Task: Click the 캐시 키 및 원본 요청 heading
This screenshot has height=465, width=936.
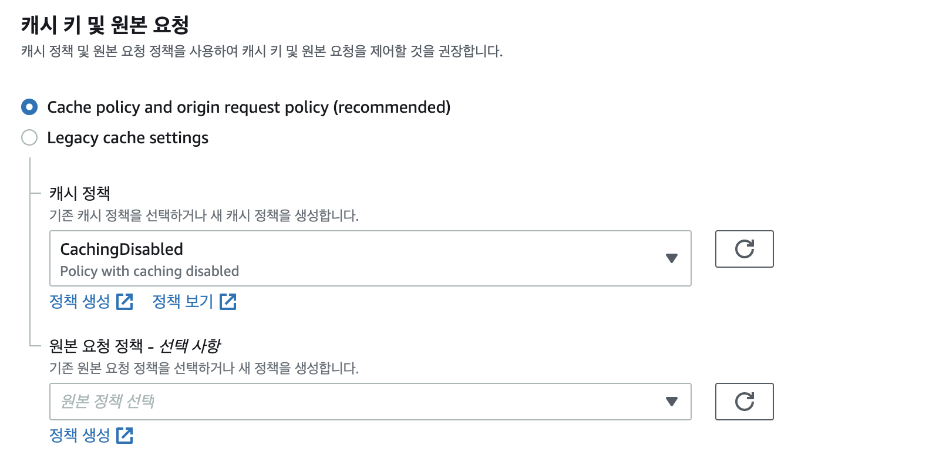Action: click(105, 25)
